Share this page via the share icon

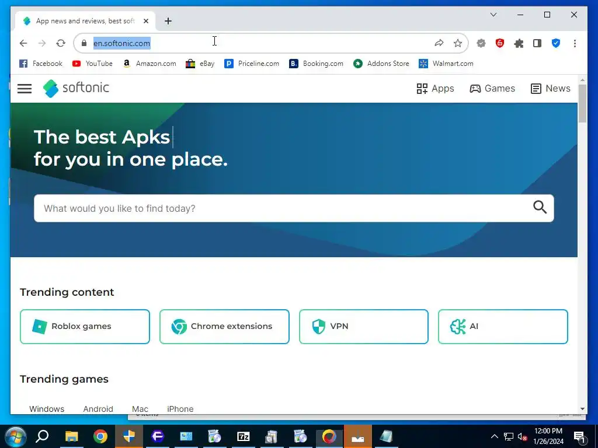[439, 43]
